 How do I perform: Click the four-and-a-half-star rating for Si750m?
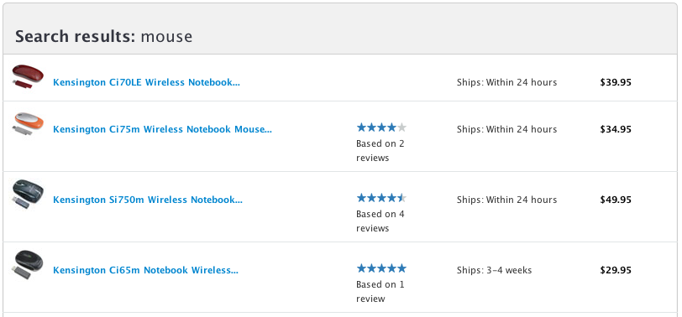(381, 198)
